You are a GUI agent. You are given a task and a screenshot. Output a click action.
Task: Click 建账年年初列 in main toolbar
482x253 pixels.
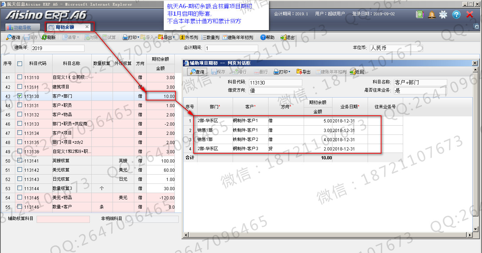tap(238, 37)
